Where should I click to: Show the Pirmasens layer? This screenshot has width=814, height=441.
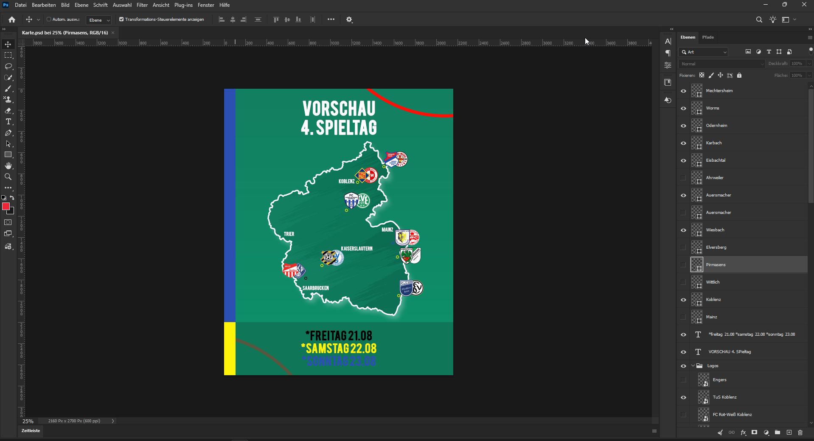pyautogui.click(x=683, y=265)
